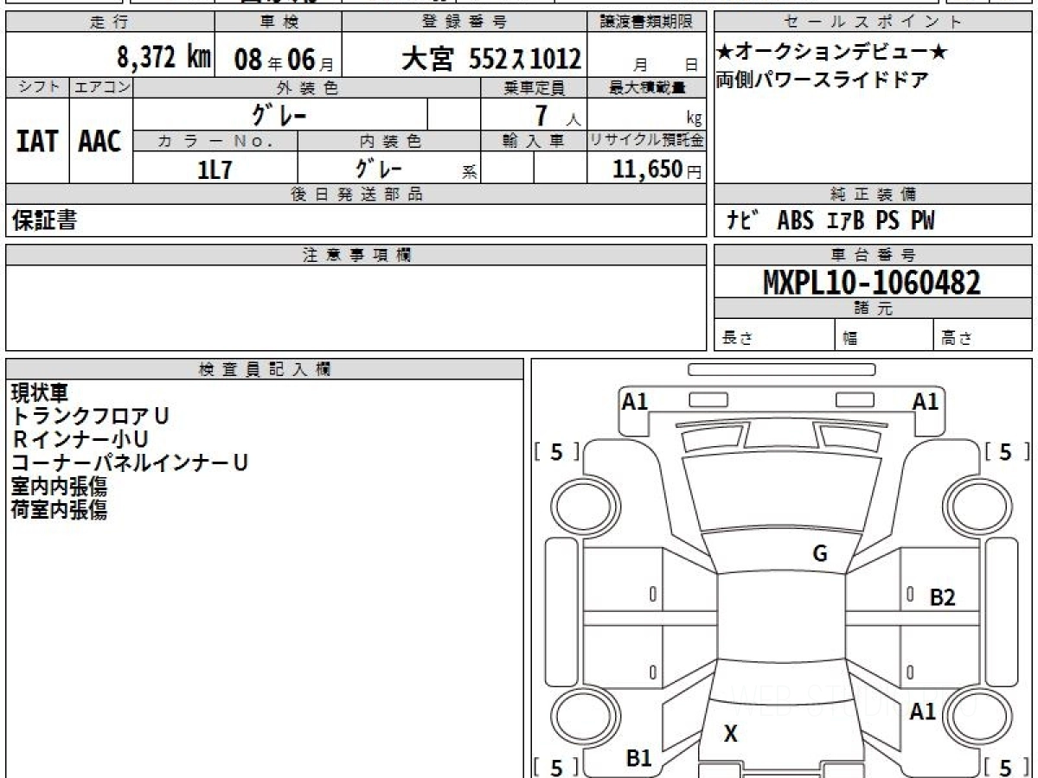Select the chassis number MXPL10-1060482
The width and height of the screenshot is (1038, 778).
coord(871,282)
